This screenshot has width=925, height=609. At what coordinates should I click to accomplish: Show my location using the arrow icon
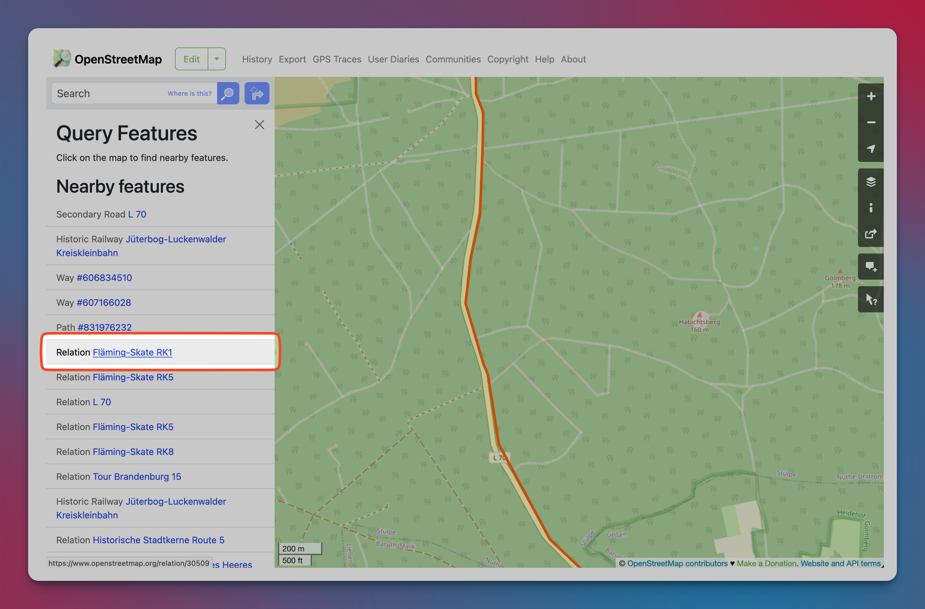click(x=871, y=148)
